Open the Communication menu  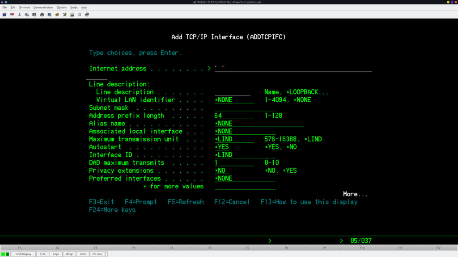point(43,7)
